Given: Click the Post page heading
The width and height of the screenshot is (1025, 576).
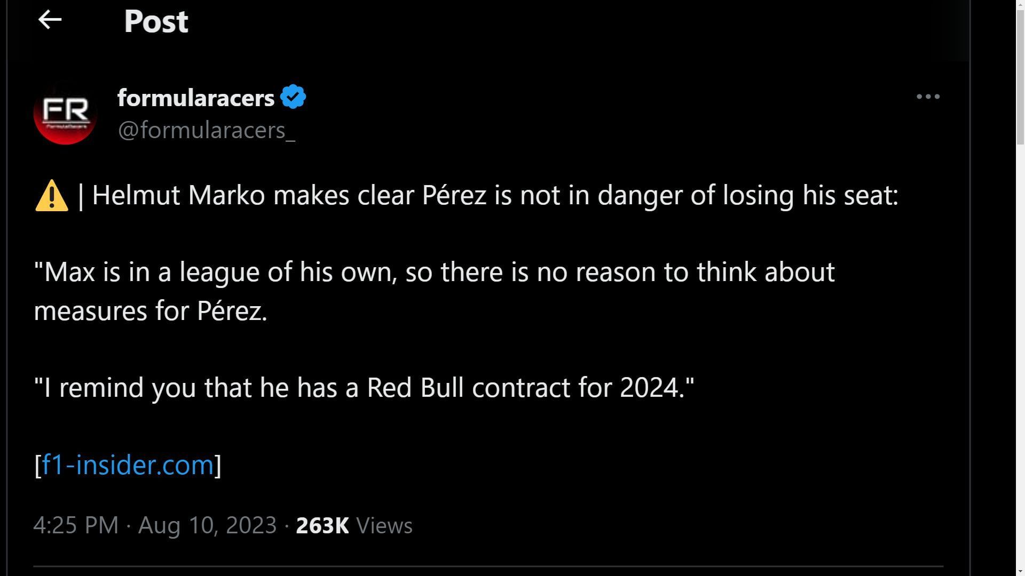Looking at the screenshot, I should [156, 21].
